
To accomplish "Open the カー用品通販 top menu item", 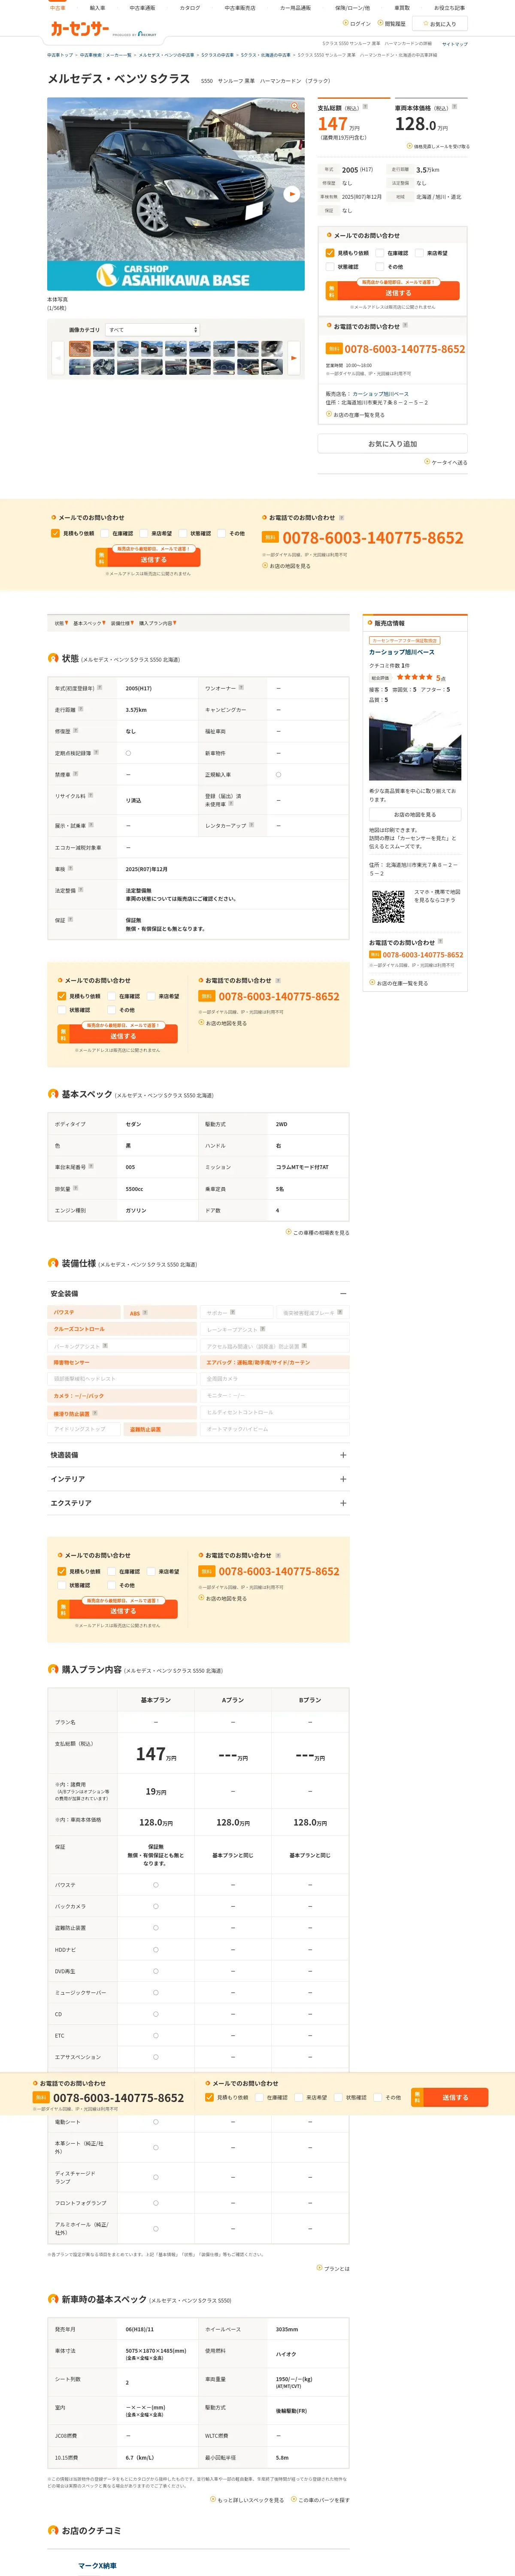I will (295, 8).
